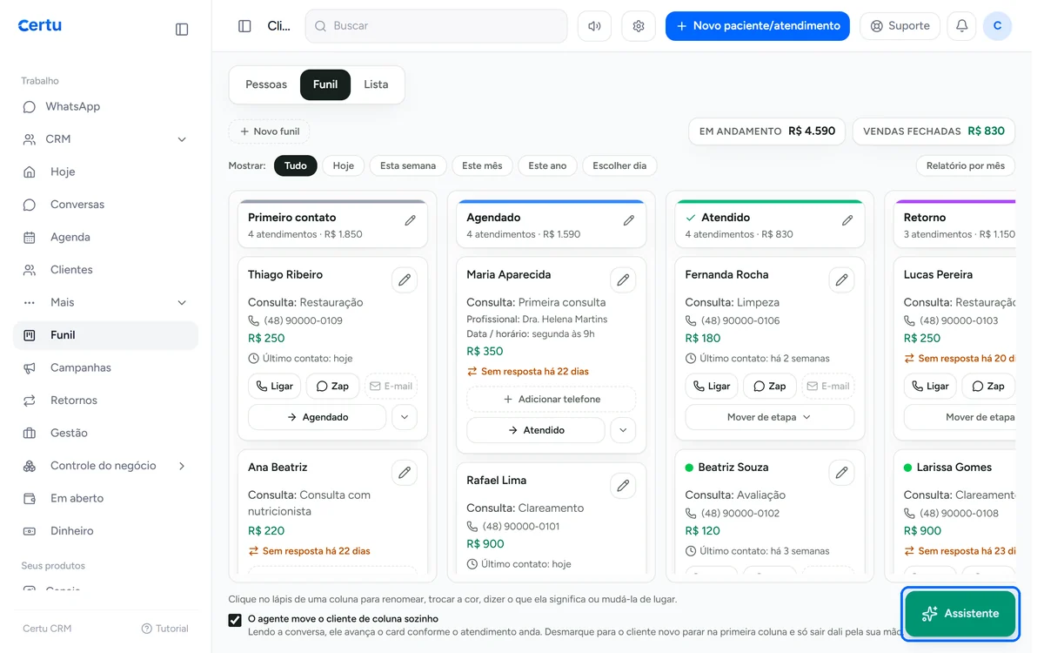The image size is (1044, 653).
Task: Switch to Funil tab
Action: (325, 84)
